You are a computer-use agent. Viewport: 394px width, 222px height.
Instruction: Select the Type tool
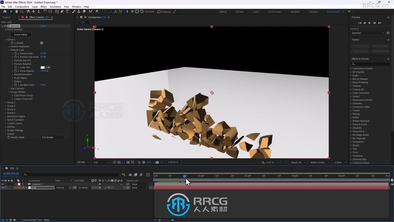point(67,11)
